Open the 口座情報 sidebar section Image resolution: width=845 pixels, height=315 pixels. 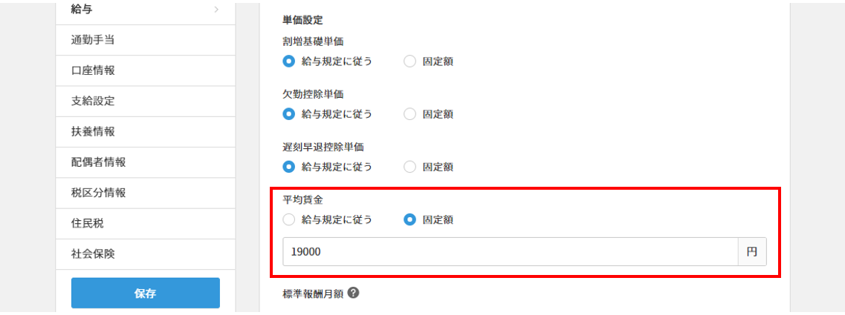[x=146, y=70]
